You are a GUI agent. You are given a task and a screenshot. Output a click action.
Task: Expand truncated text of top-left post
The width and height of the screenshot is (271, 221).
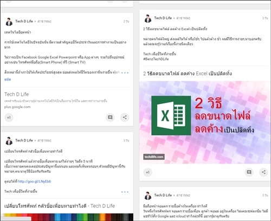click(x=125, y=73)
